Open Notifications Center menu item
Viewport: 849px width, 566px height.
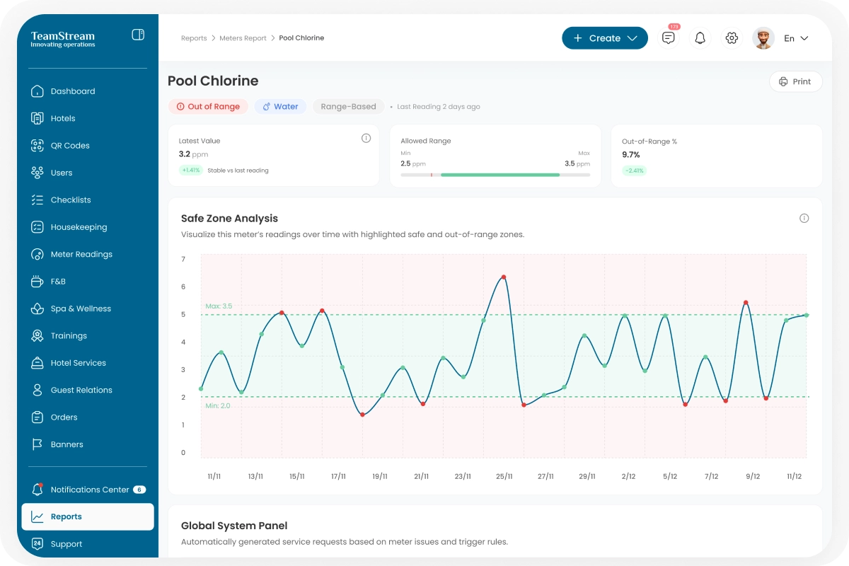[89, 490]
